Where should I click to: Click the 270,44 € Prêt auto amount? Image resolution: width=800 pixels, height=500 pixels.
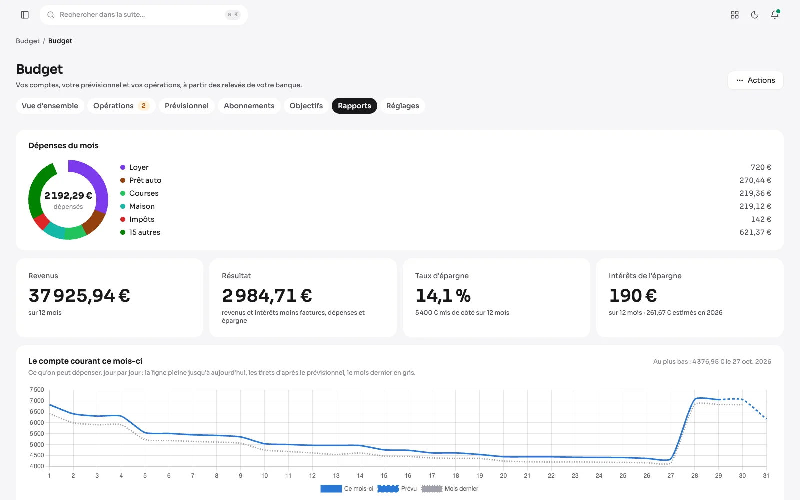coord(755,180)
